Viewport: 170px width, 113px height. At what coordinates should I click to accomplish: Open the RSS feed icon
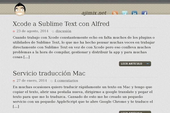point(115,13)
